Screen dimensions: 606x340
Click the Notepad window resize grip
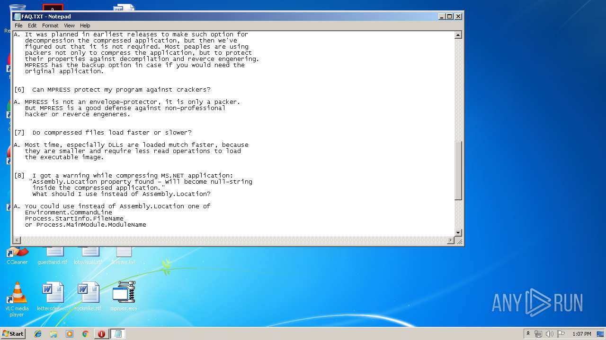[x=458, y=240]
